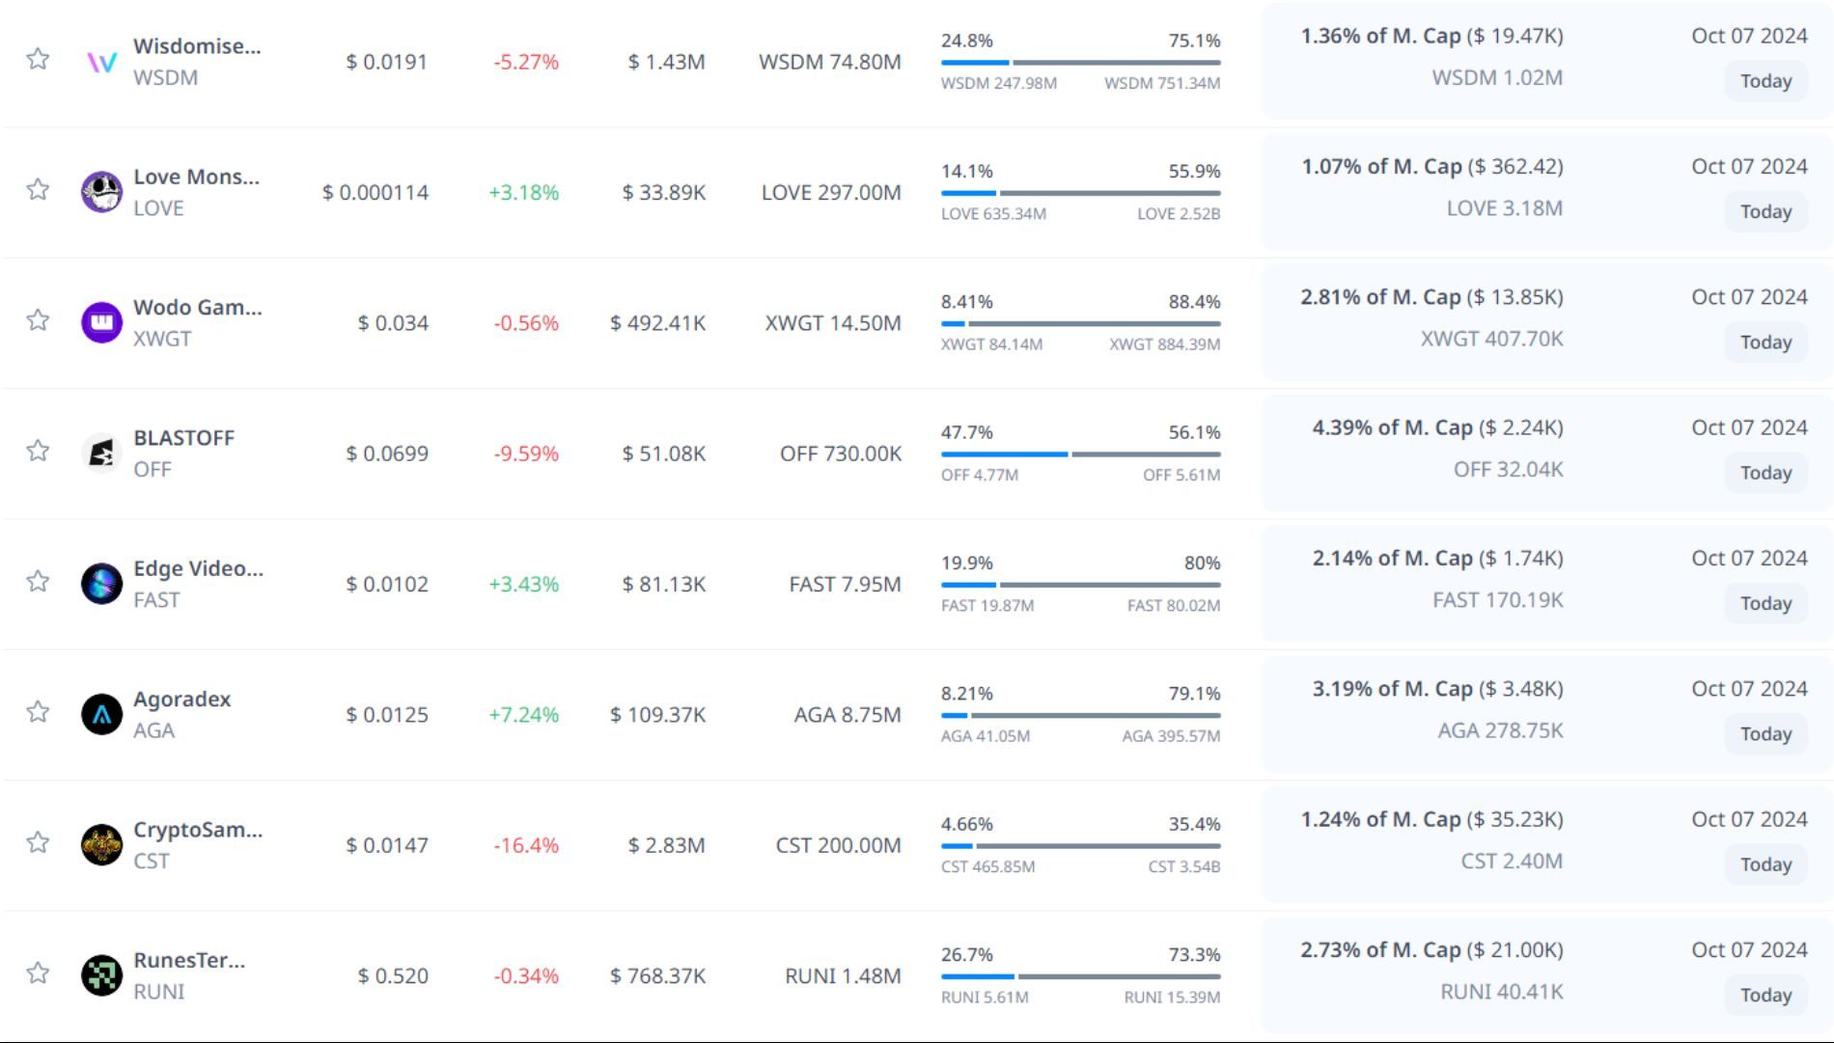Click the Agoradex AGA token logo
The image size is (1834, 1043).
point(101,714)
